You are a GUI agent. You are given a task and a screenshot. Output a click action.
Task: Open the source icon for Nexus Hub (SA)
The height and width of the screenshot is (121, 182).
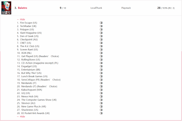(x=101, y=97)
